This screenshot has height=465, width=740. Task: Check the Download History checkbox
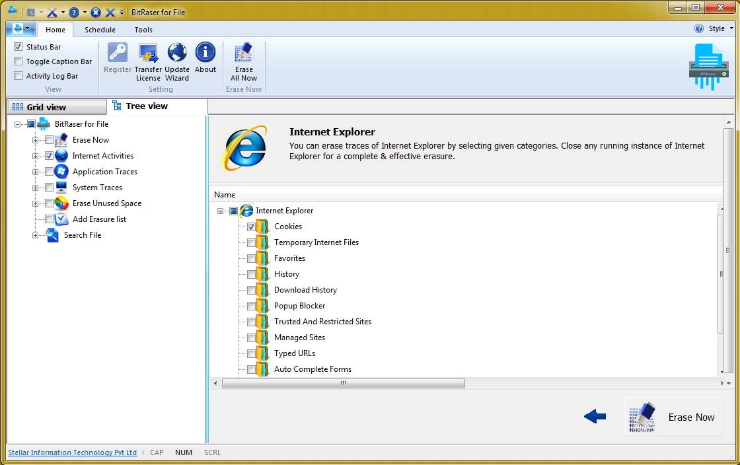pos(251,290)
